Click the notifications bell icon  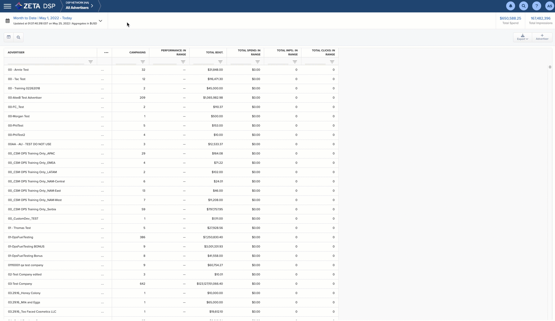tap(510, 6)
